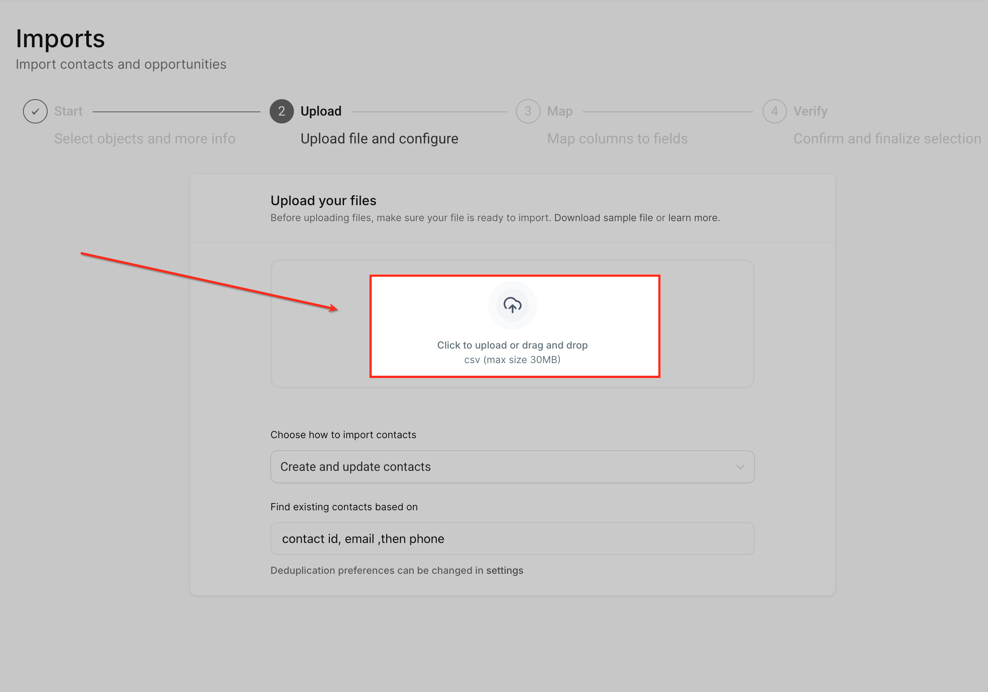The height and width of the screenshot is (692, 988).
Task: Select the Start step label
Action: (x=68, y=111)
